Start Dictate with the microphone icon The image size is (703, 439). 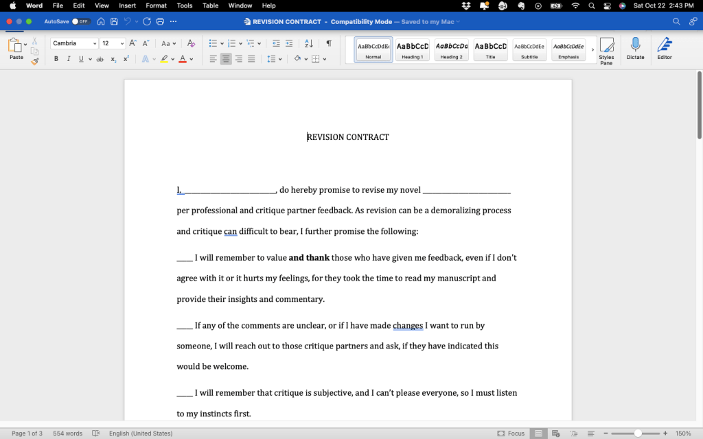pos(635,49)
